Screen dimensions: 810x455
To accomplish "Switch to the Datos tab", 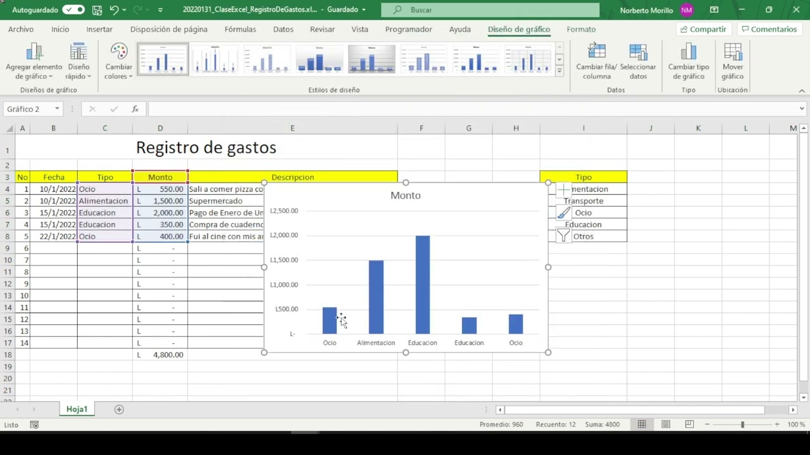I will point(283,29).
